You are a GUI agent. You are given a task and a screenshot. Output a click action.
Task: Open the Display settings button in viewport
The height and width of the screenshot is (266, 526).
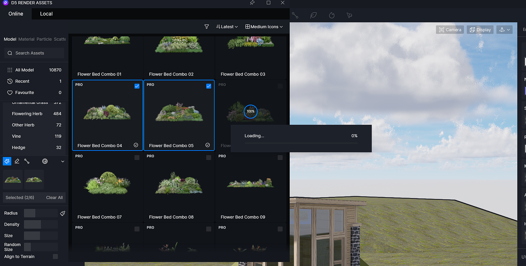480,29
